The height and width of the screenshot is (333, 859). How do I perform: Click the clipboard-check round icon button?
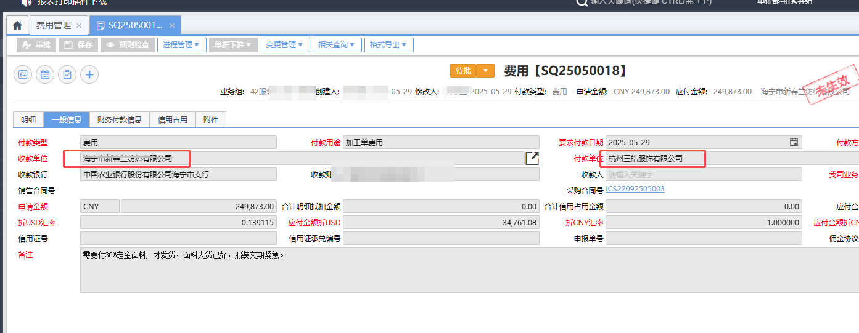coord(67,74)
